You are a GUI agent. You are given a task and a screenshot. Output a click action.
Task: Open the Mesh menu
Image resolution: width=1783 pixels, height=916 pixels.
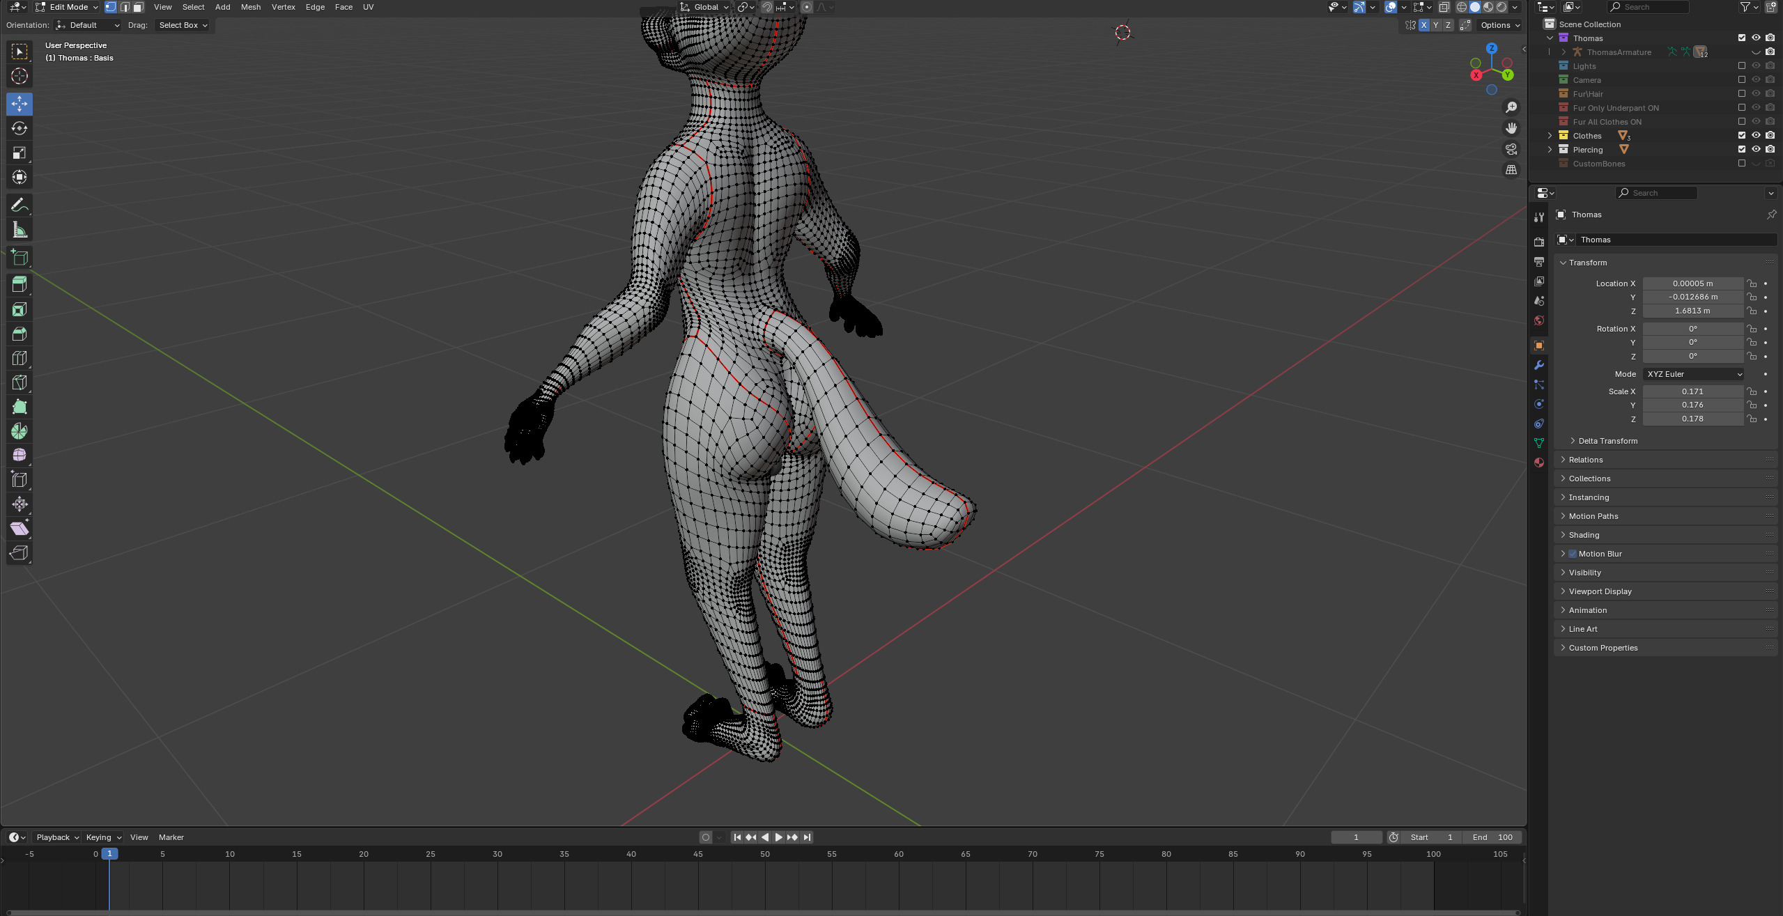250,7
